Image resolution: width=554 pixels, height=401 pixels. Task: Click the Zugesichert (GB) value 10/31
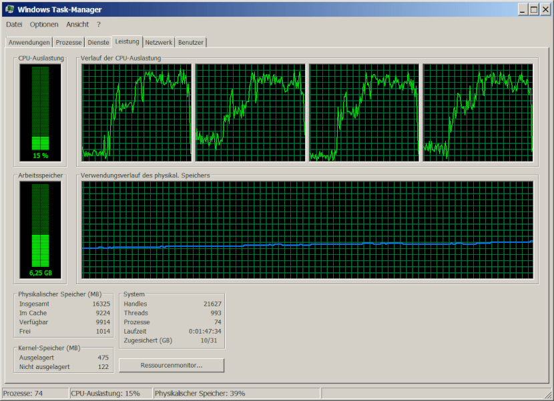(209, 340)
